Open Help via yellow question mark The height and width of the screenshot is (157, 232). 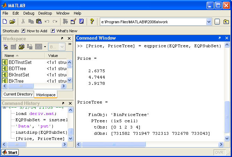tap(92, 22)
